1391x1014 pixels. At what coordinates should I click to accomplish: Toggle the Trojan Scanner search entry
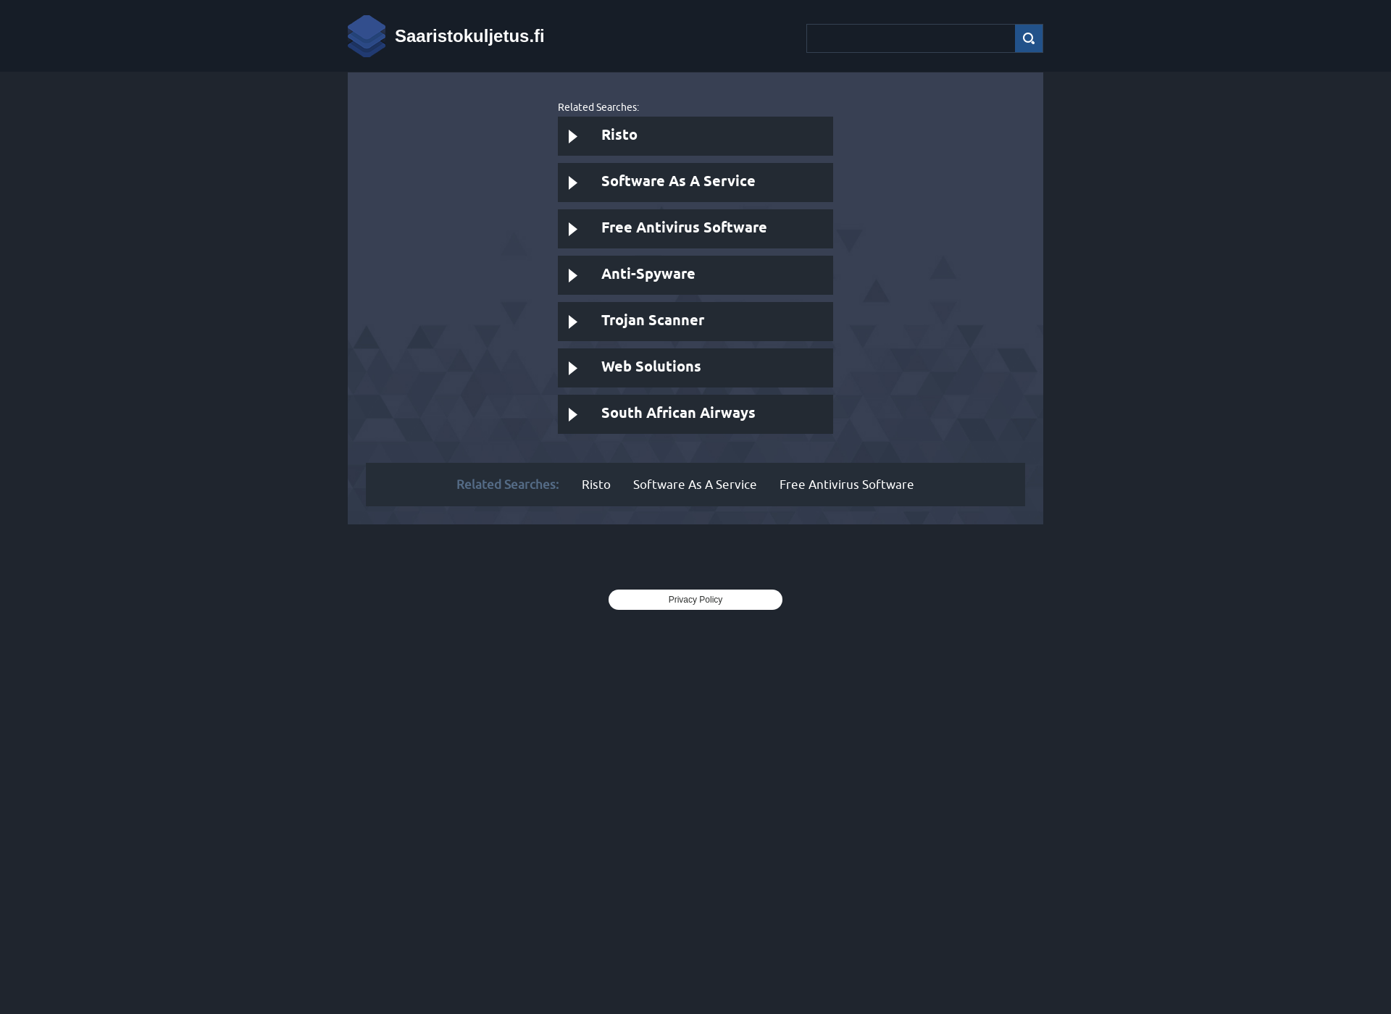tap(695, 321)
